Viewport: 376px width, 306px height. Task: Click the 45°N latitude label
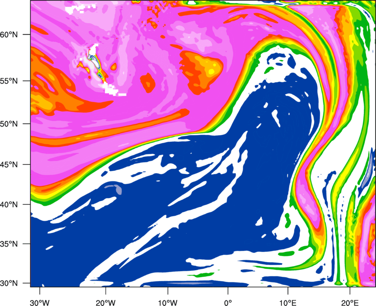pyautogui.click(x=9, y=164)
